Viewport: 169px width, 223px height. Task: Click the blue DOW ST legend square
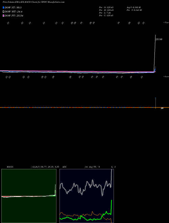click(3, 7)
